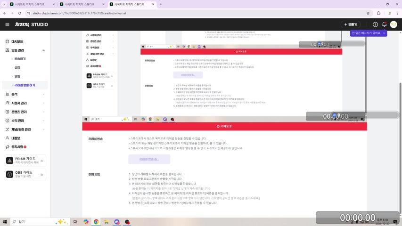The height and width of the screenshot is (226, 402).
Task: Open the PRISM 가이드 card
Action: [x=25, y=161]
